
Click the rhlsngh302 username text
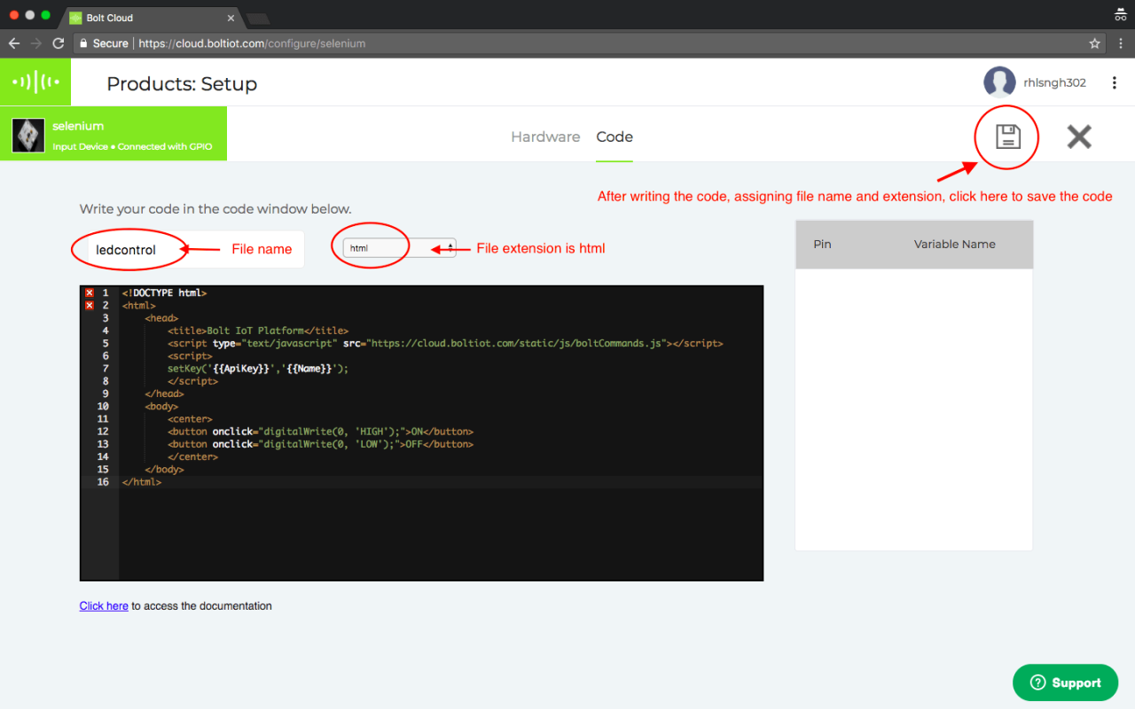pos(1054,82)
